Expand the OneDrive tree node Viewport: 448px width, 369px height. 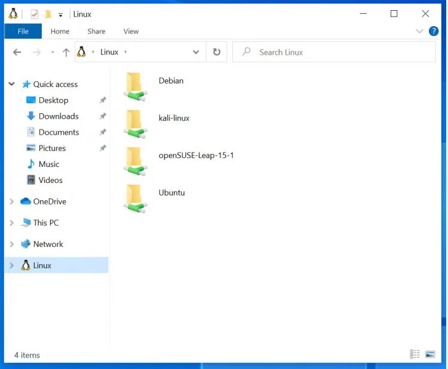click(11, 201)
